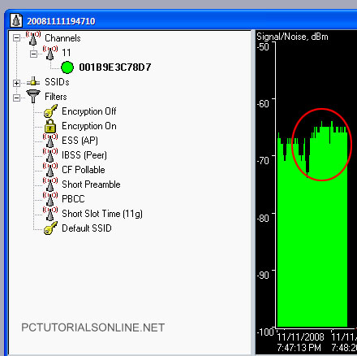This screenshot has height=356, width=357.
Task: Select the PBCC filter
Action: click(73, 199)
